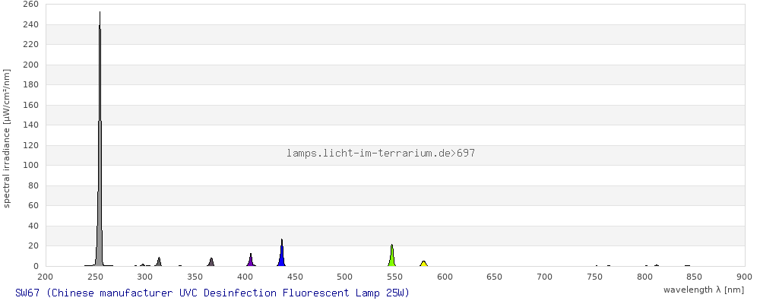Click the SW67 lamp title caption

tap(212, 293)
